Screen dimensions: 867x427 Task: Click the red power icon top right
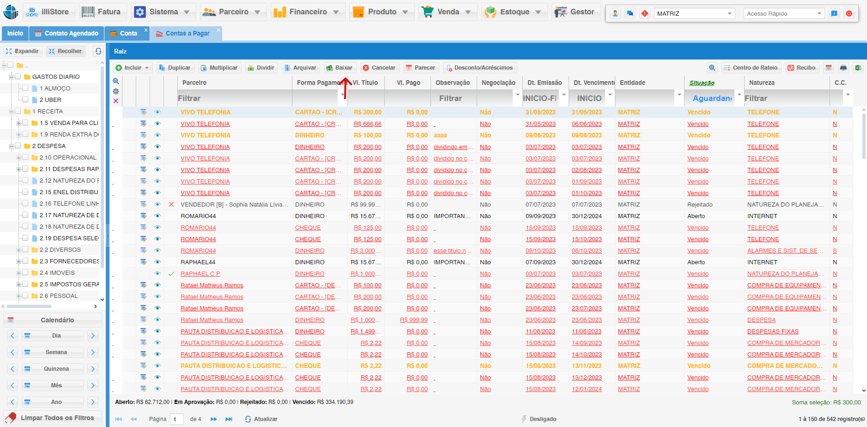coord(849,13)
